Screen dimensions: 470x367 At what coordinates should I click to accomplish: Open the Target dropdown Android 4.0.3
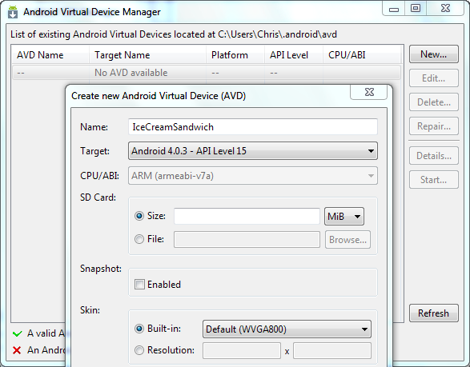253,151
